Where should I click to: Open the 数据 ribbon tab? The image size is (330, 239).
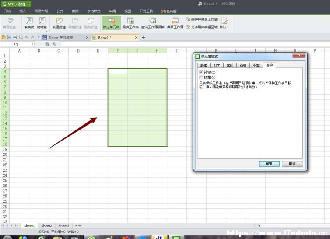click(x=75, y=11)
